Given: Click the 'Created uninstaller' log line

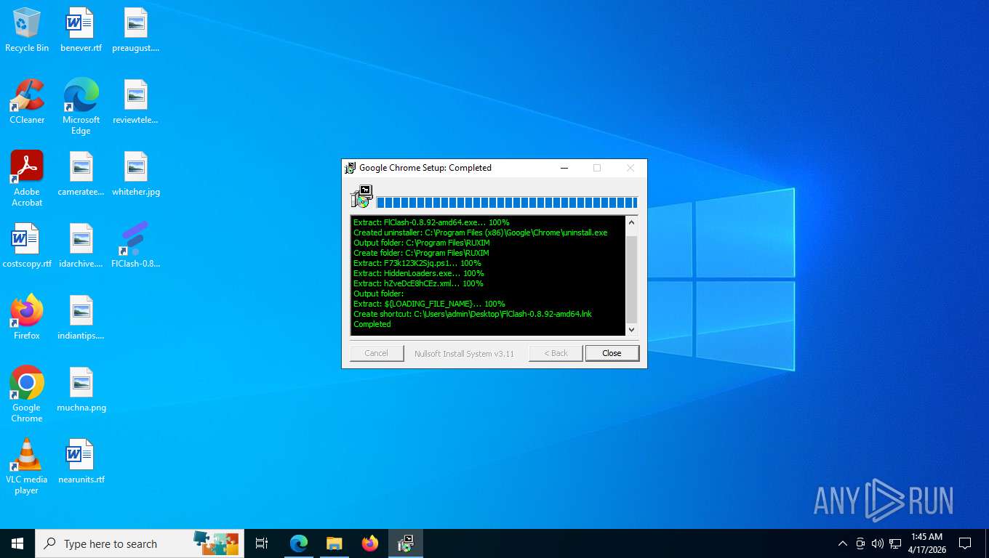Looking at the screenshot, I should 480,232.
